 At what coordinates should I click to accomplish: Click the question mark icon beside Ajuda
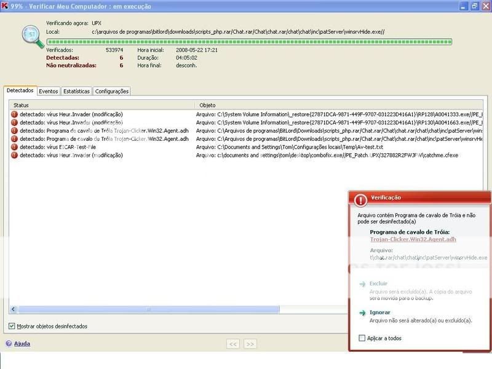coord(9,344)
